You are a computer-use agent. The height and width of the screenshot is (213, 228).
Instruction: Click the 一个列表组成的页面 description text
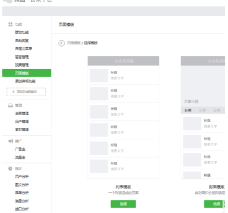[x=124, y=193]
